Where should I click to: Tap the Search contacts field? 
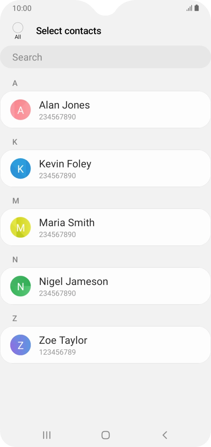tap(105, 57)
